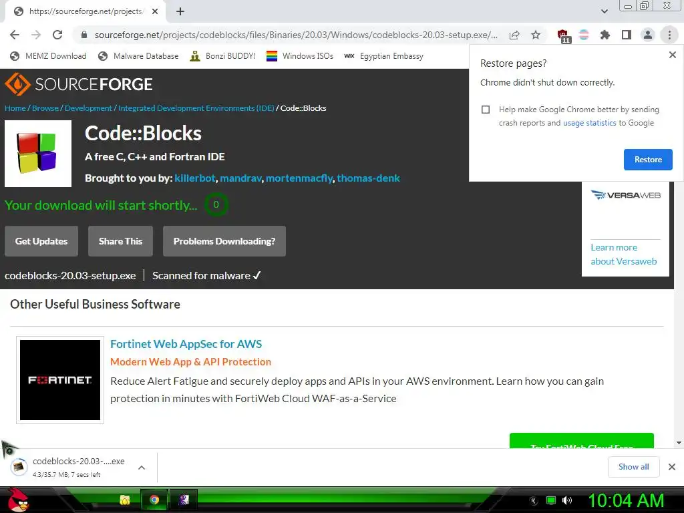Screen dimensions: 684x513
Task: Select the sourceforge.net projects tab
Action: [85, 12]
